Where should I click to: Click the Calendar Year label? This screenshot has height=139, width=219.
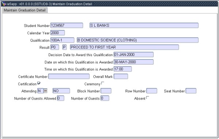click(x=38, y=33)
